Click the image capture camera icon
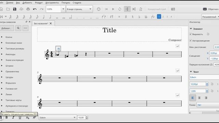 [x=173, y=9]
